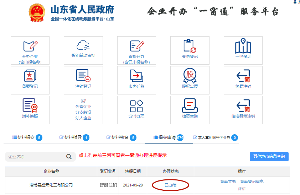Screen dimensions: 300x195
Task: Click 已办结 status link
Action: 170,185
